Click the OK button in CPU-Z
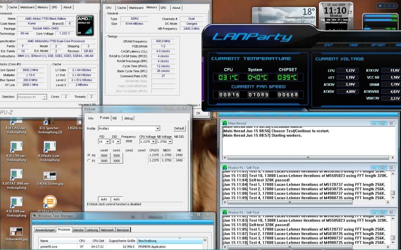The height and width of the screenshot is (250, 401). (x=198, y=113)
